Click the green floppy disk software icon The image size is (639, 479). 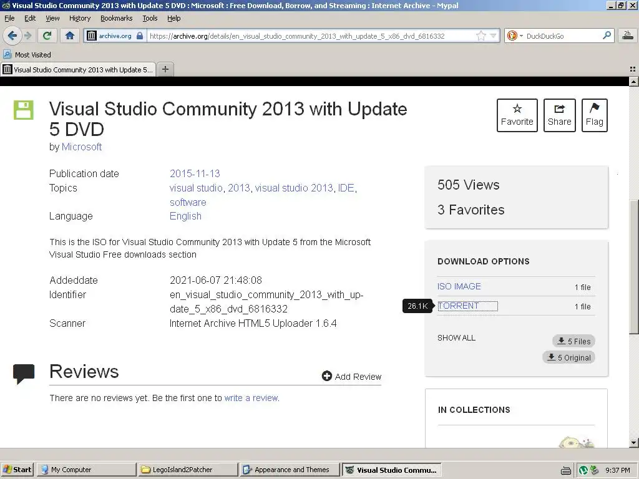pos(24,110)
